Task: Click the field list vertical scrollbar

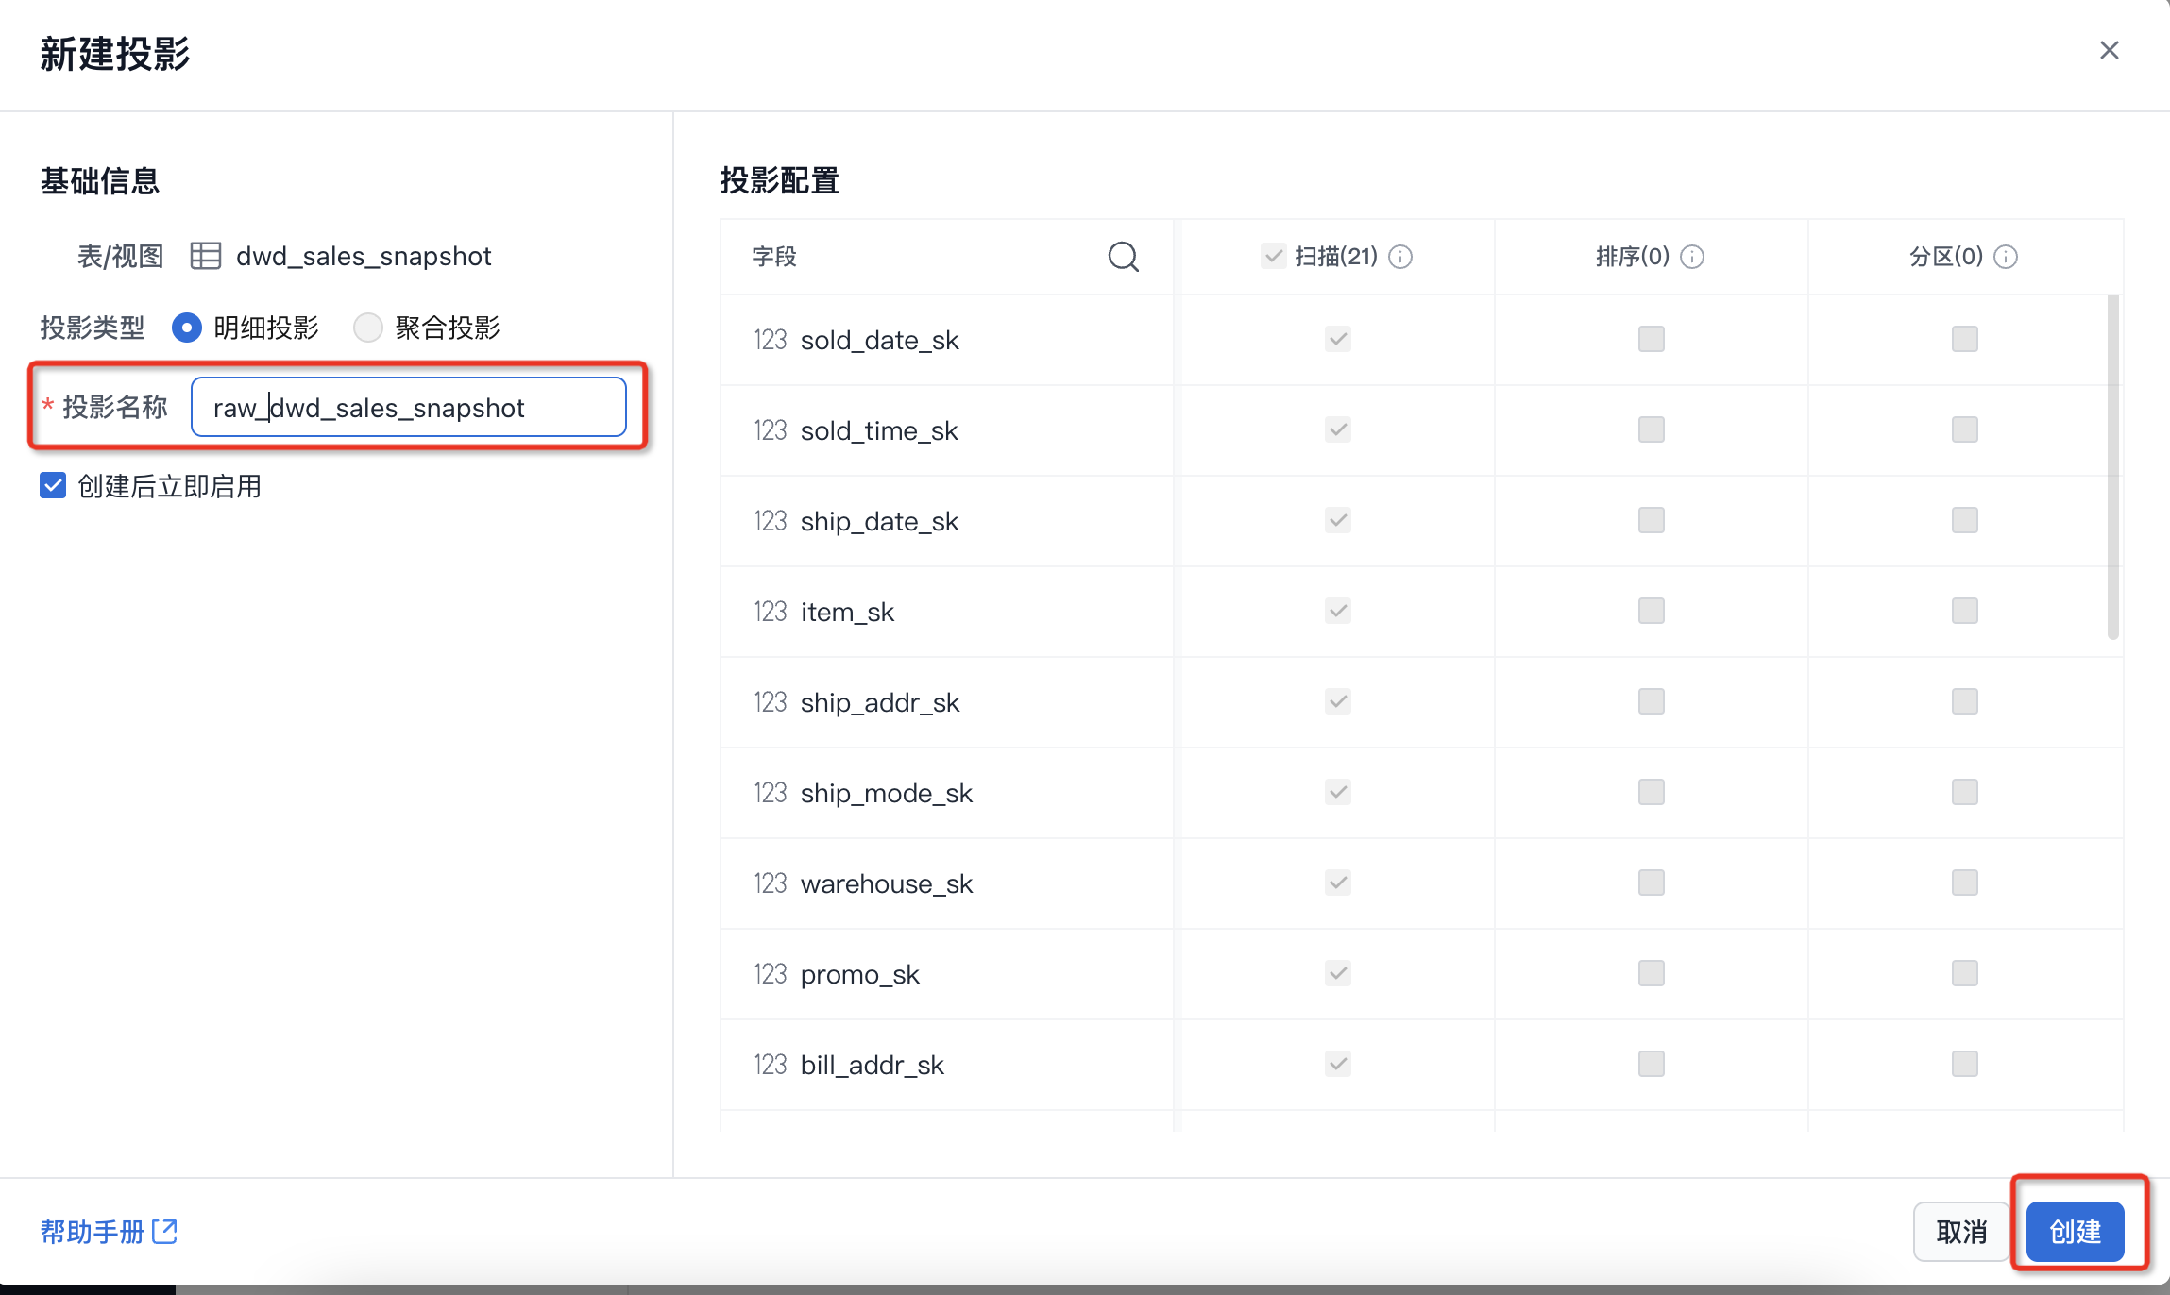Action: point(2112,467)
